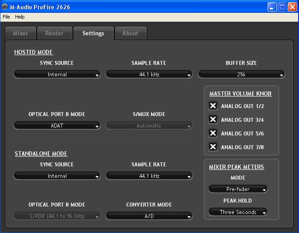Open Standalone Mode Sync Source dropdown

tap(57, 176)
